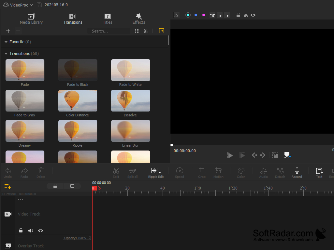Click the preview playback progress handle
The height and width of the screenshot is (250, 334).
tap(172, 145)
